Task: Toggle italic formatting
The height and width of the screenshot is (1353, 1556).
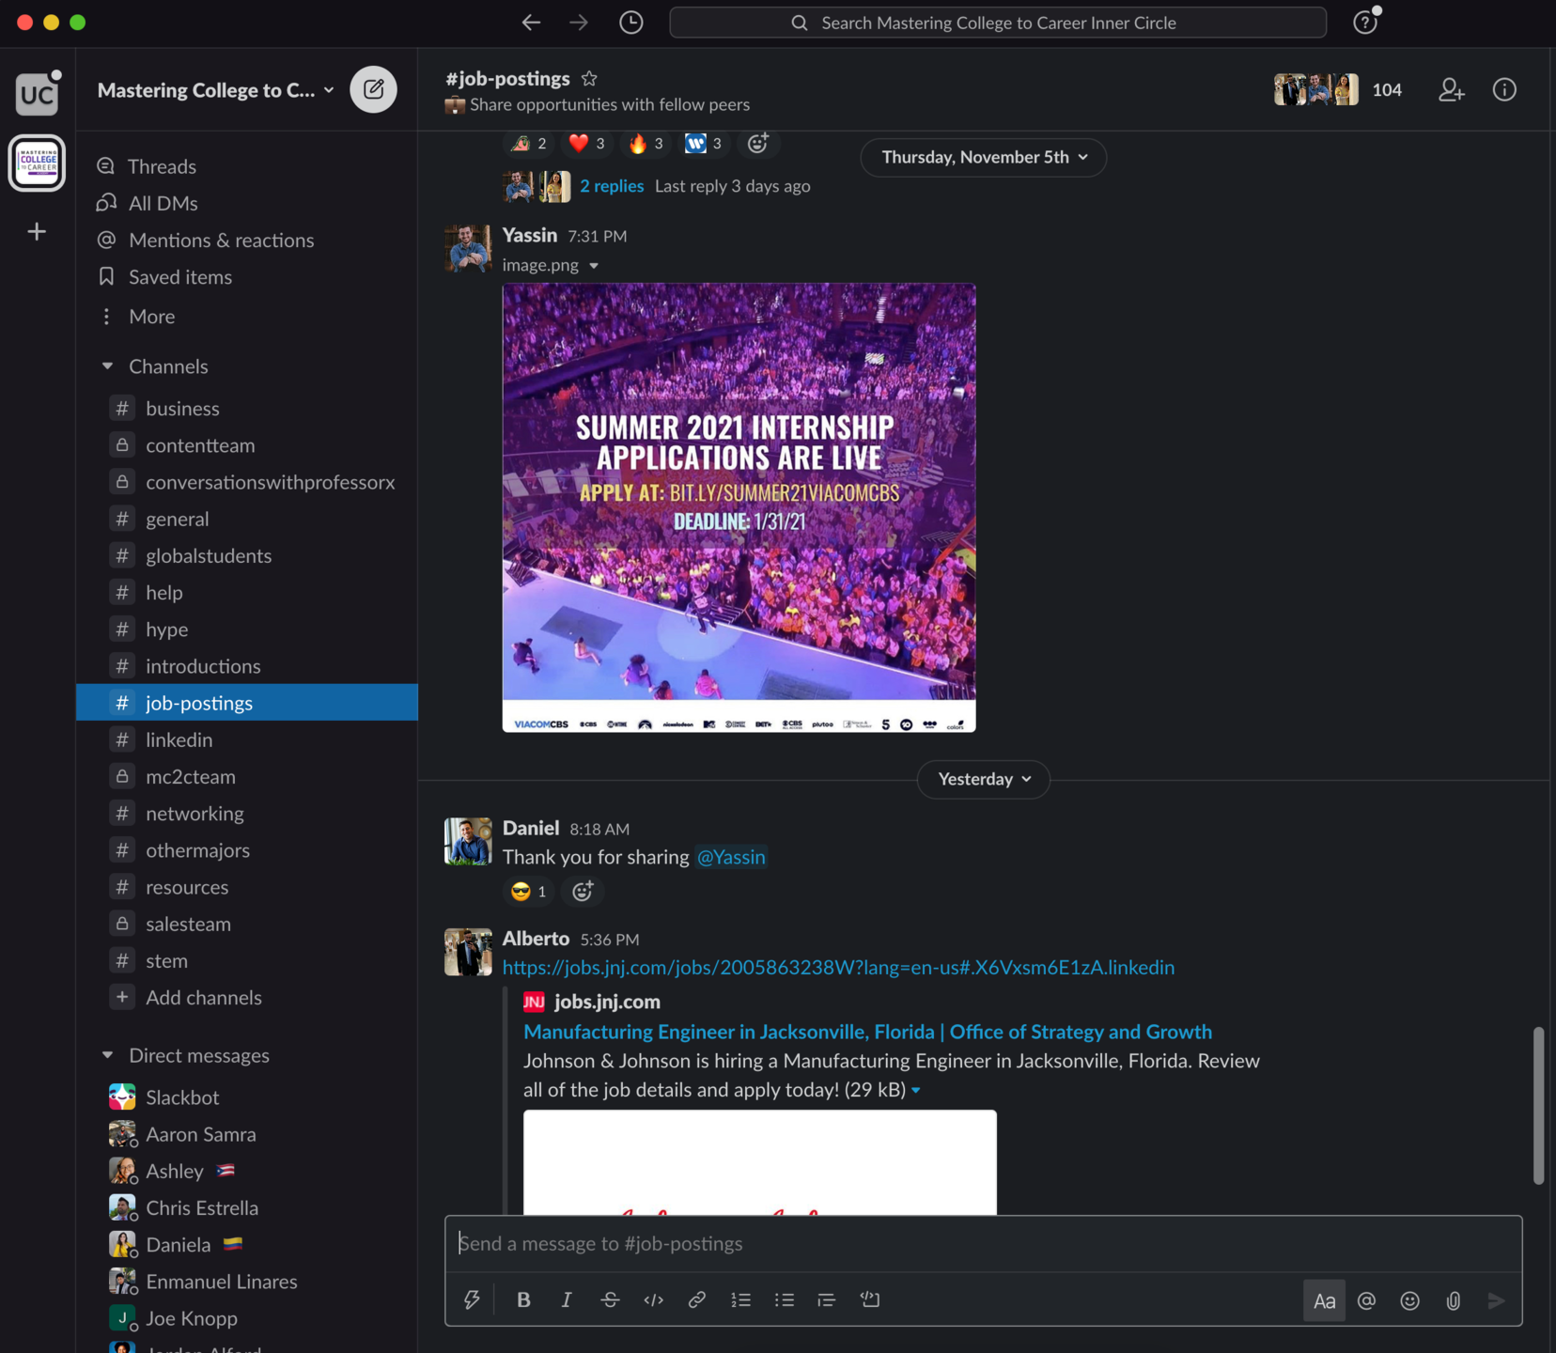Action: (567, 1300)
